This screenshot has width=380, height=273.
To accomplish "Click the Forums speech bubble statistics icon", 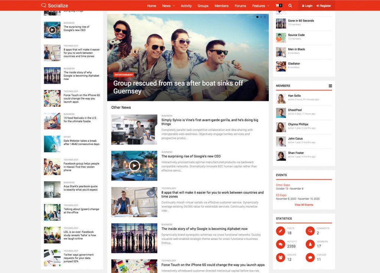I will point(310,257).
